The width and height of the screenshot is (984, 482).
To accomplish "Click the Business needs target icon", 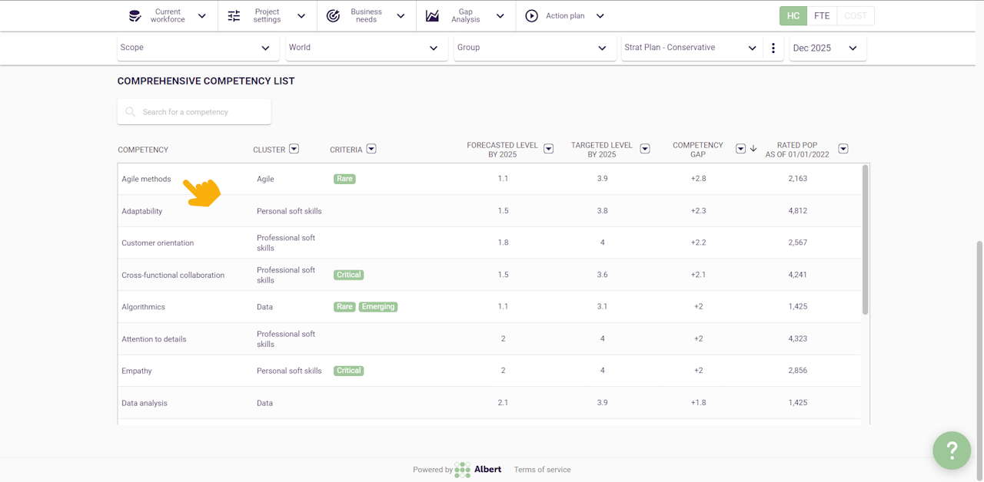I will click(333, 16).
